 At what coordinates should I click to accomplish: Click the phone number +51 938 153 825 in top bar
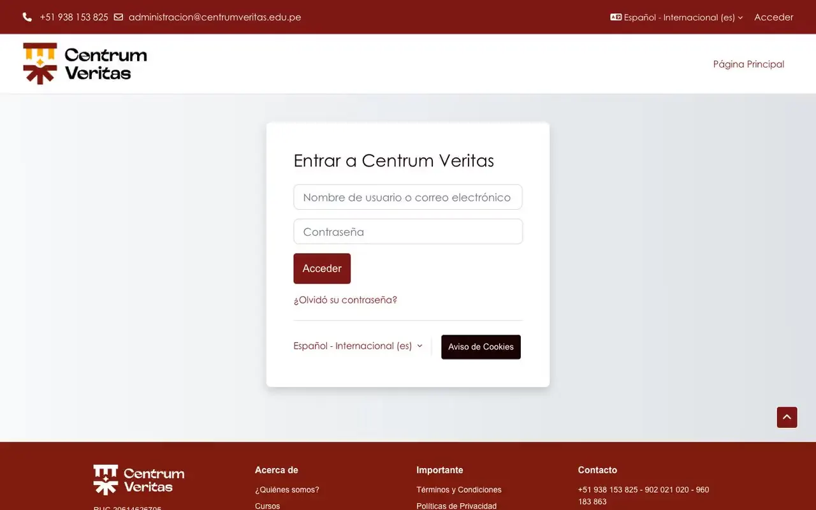pyautogui.click(x=74, y=17)
